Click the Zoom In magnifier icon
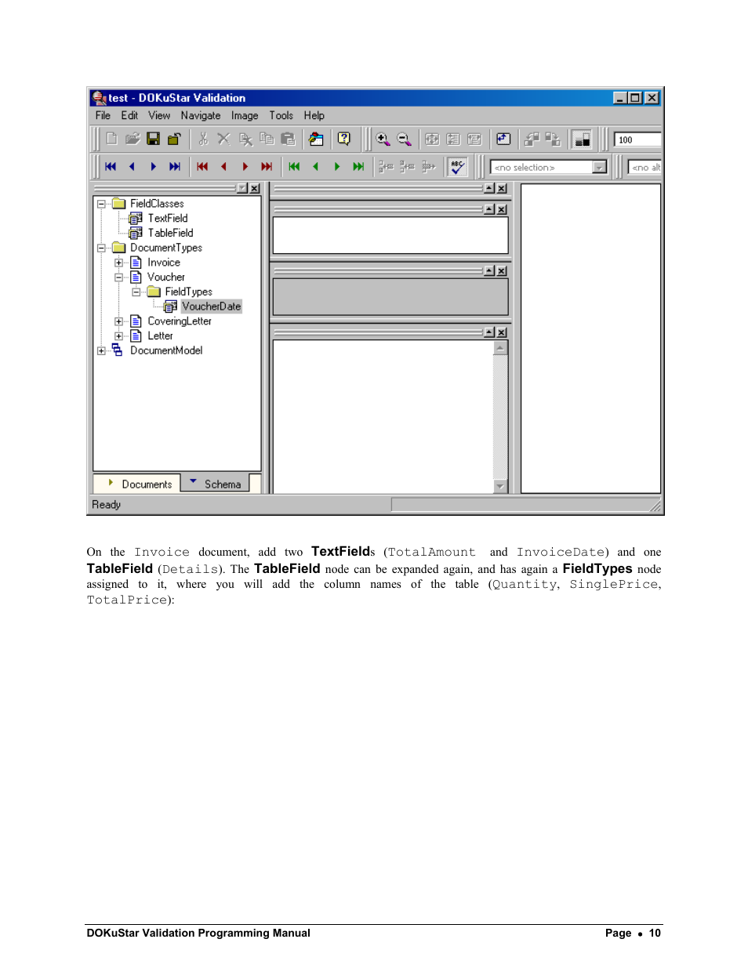The height and width of the screenshot is (968, 748). 383,139
